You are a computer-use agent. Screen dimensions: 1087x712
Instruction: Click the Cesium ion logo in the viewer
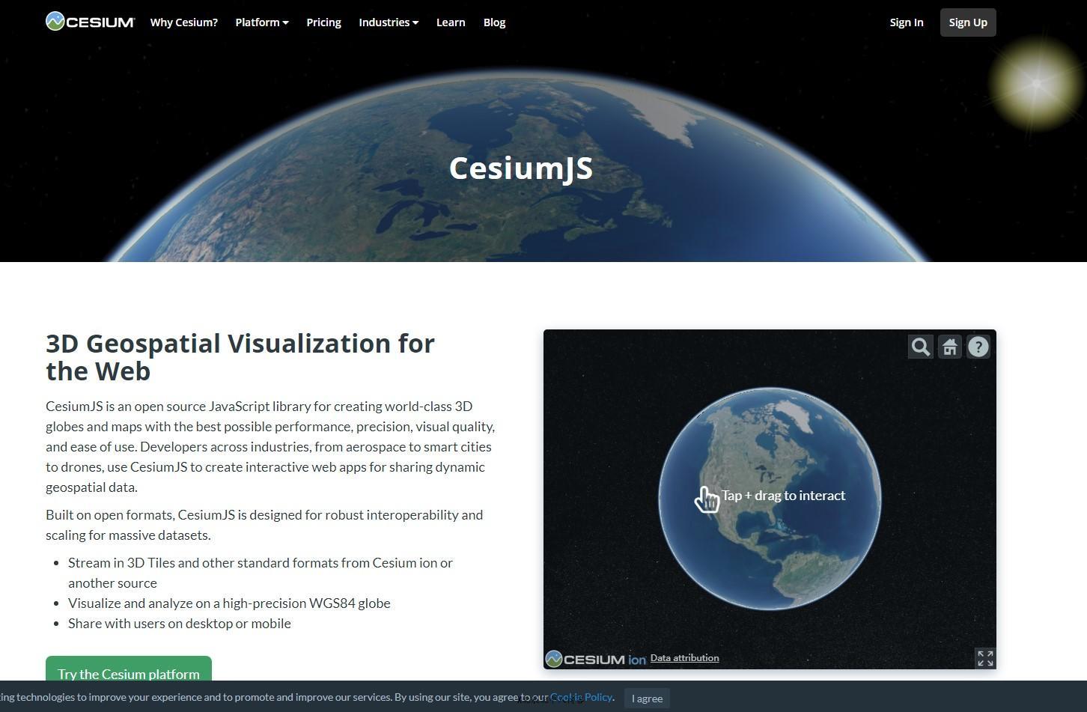pyautogui.click(x=596, y=659)
